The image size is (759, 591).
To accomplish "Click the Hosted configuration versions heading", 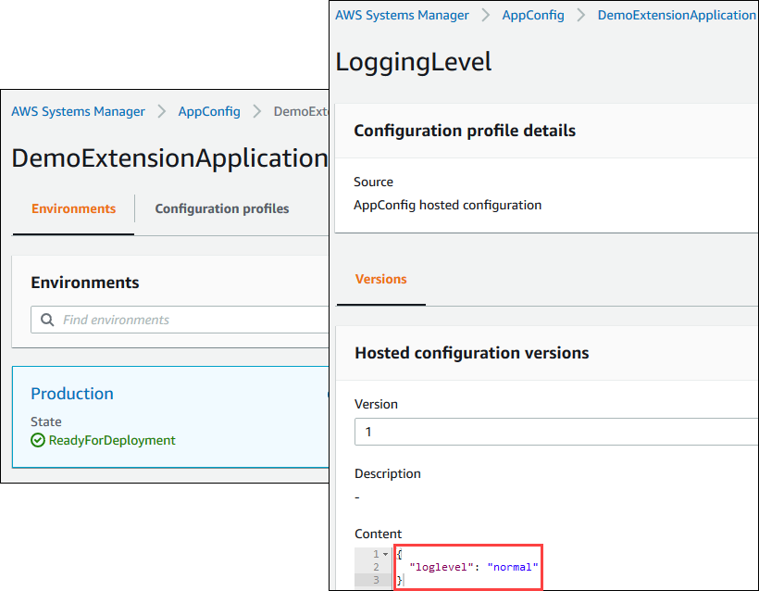I will (472, 353).
